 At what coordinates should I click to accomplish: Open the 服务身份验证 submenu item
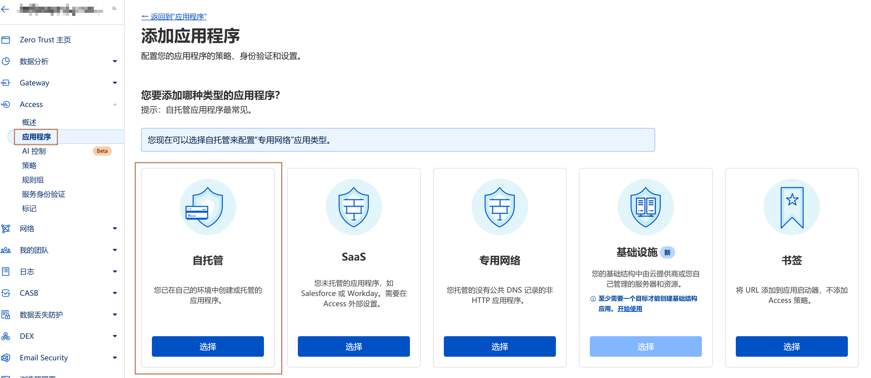pos(44,194)
